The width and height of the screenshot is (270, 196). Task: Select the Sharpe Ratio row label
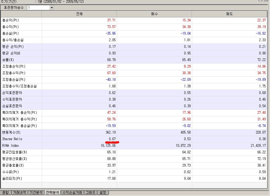point(12,139)
